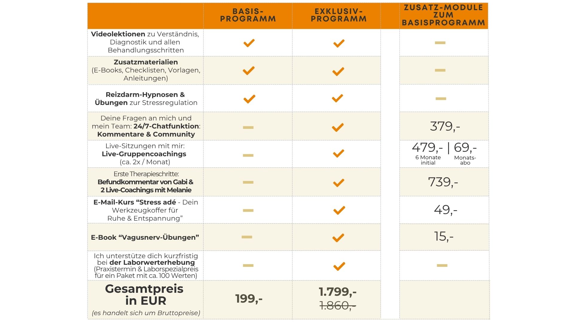The image size is (574, 322).
Task: Click the Basis-Programm checkmark for Reizdarm-Hypnosen
Action: (x=249, y=99)
